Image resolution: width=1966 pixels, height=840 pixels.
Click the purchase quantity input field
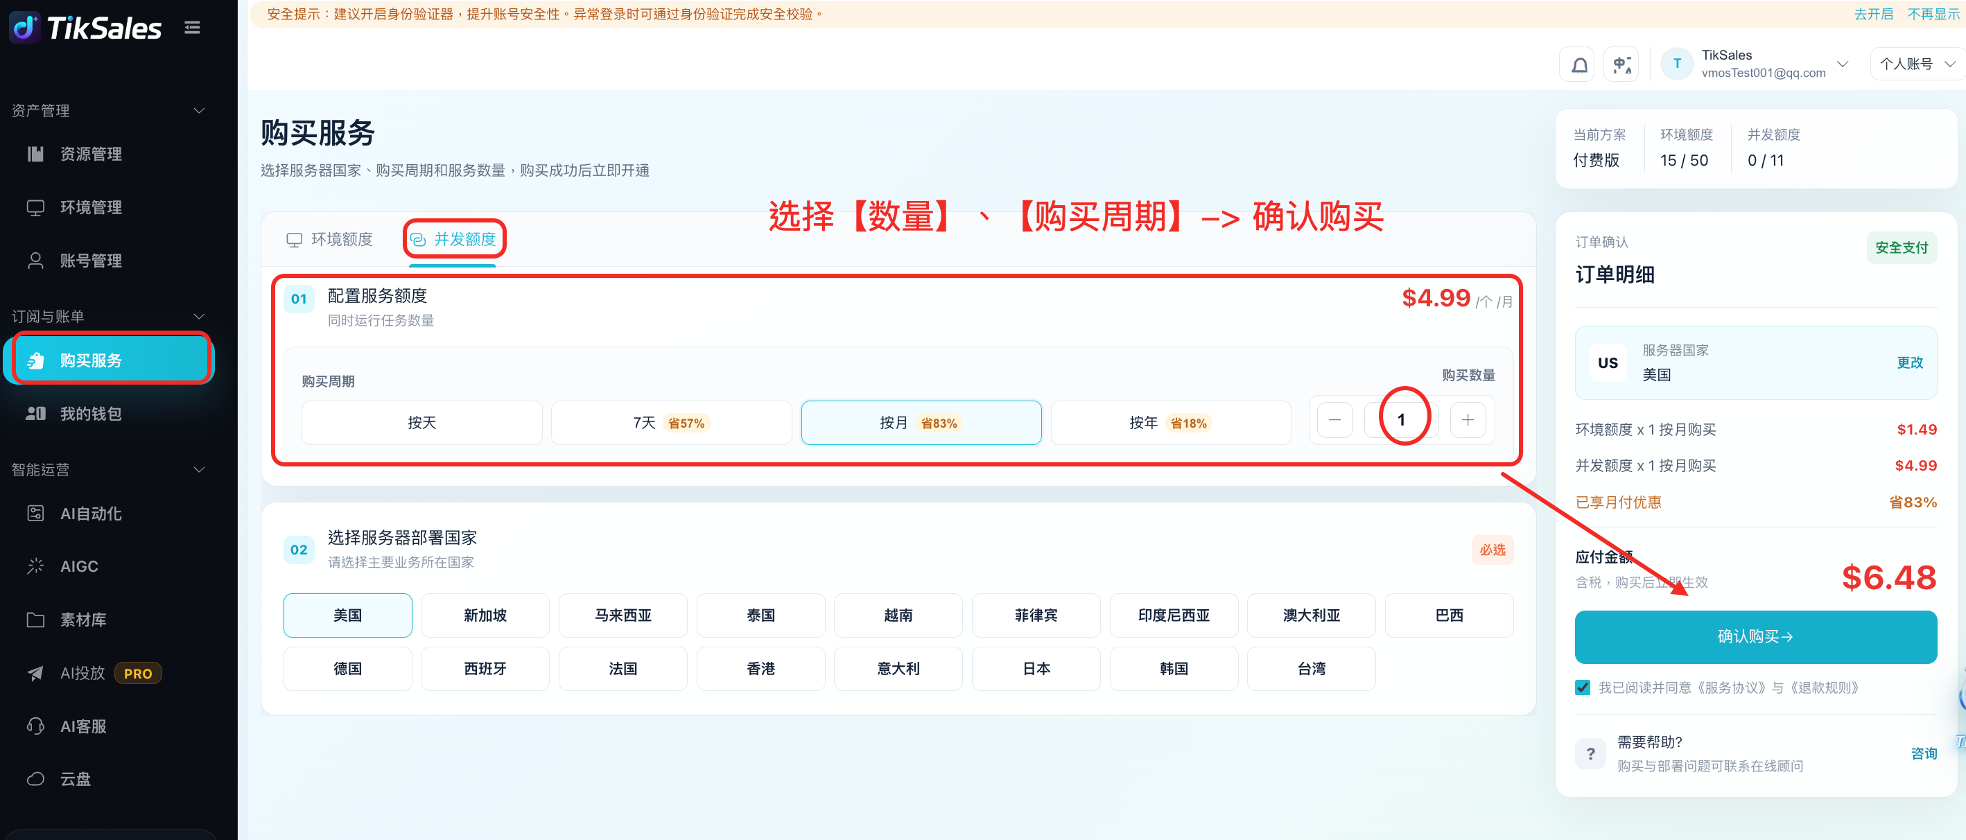click(x=1401, y=419)
